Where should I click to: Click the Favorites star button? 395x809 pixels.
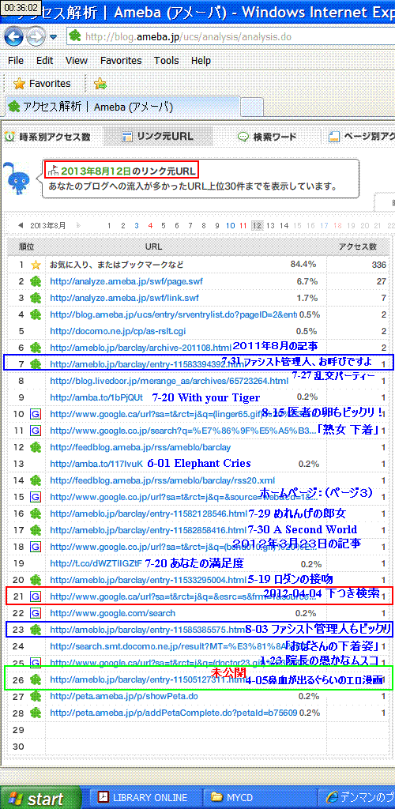pos(42,83)
